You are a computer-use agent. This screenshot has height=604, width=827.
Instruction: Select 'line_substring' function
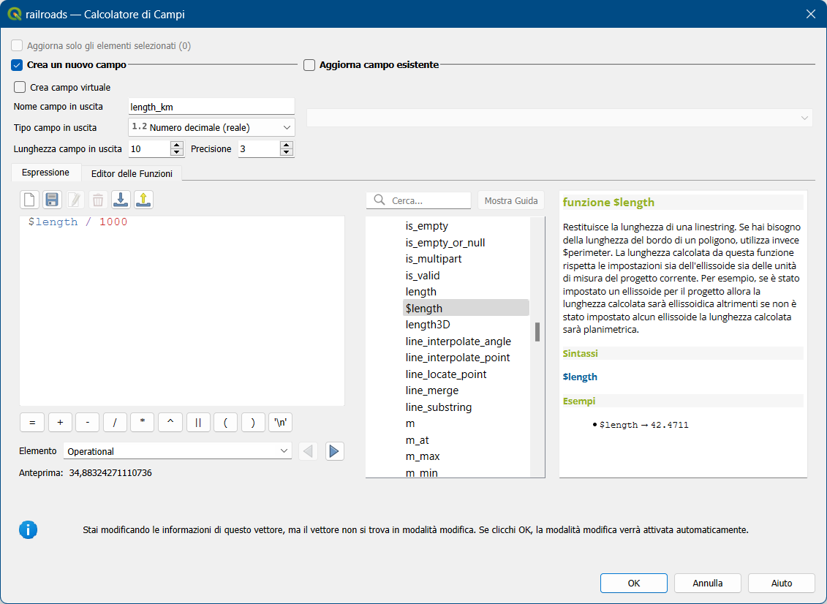[438, 407]
